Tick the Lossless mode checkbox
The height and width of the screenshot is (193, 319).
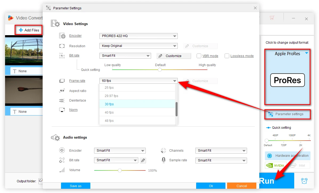[x=227, y=56]
